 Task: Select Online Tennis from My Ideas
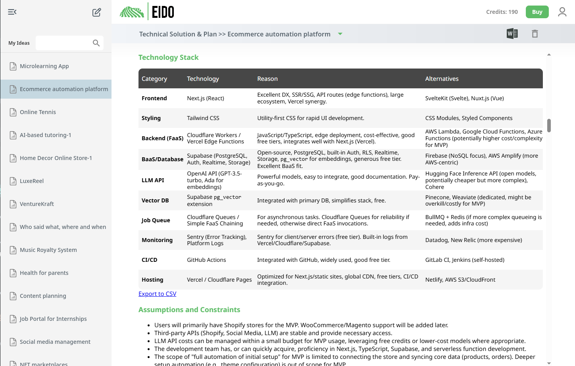click(38, 112)
